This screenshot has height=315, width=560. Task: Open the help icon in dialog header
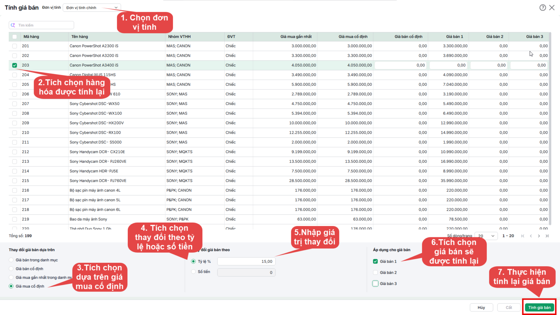542,8
